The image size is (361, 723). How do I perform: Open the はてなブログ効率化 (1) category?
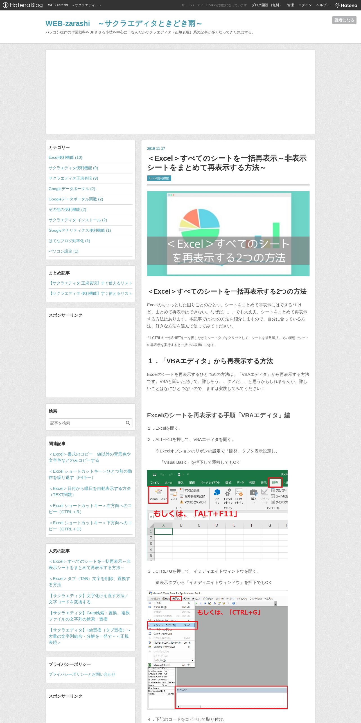click(x=69, y=241)
